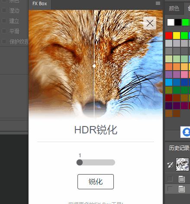
Task: Click the diamond handle on comparison divider
Action: point(94,66)
